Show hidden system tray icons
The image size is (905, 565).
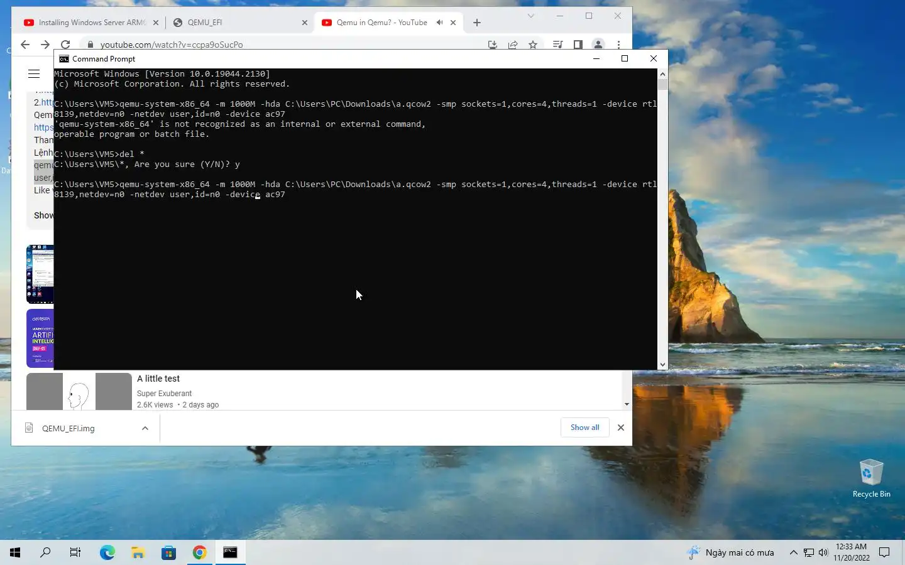(793, 552)
